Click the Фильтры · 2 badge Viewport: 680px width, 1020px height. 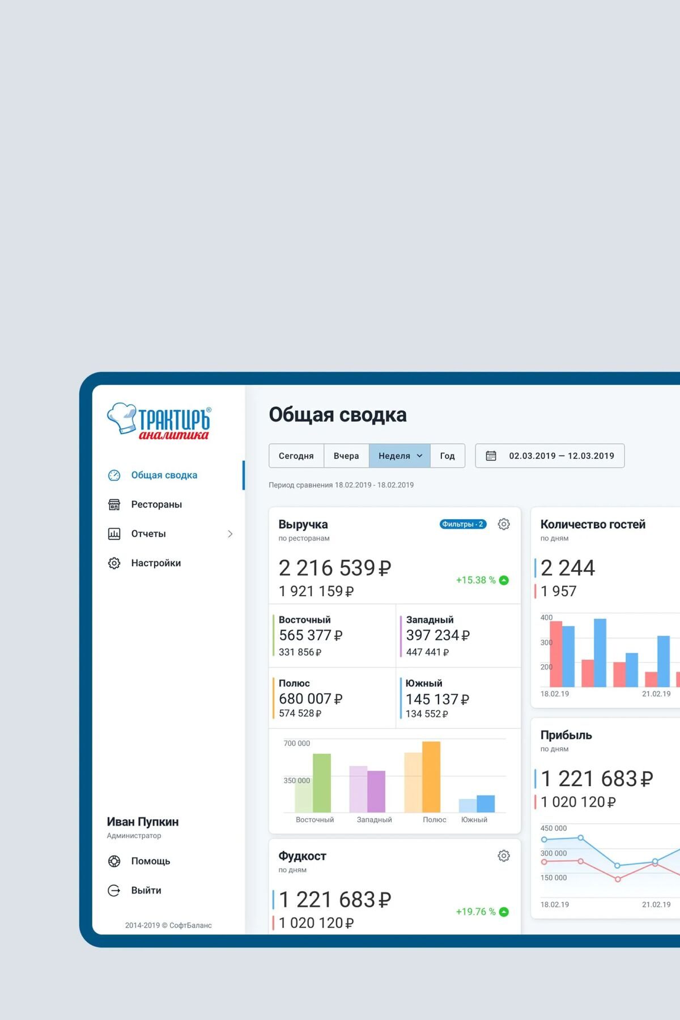462,524
